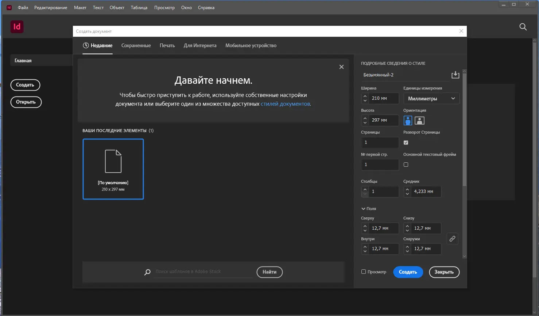Collapse the 'Поля' section
This screenshot has width=539, height=316.
pyautogui.click(x=369, y=209)
